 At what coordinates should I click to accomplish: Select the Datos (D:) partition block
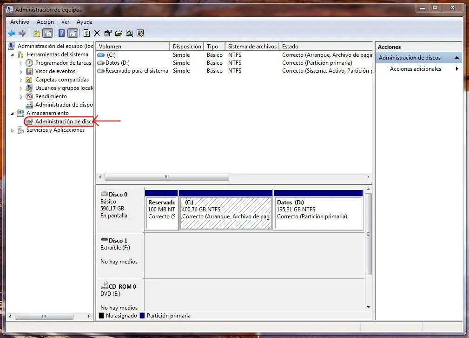[x=318, y=213]
